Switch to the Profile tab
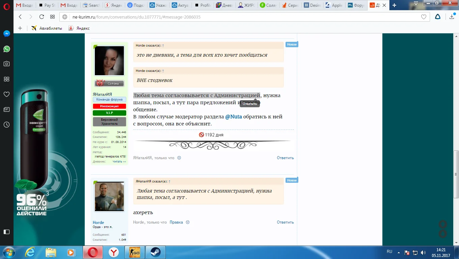Screen dimensions: 459x259 coord(202,5)
